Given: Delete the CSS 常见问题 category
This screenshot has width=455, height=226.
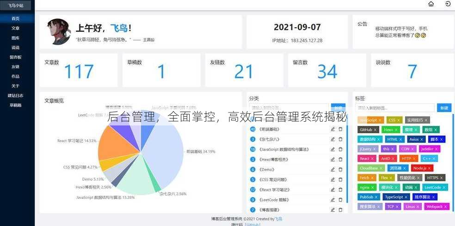Looking at the screenshot, I should (x=340, y=180).
